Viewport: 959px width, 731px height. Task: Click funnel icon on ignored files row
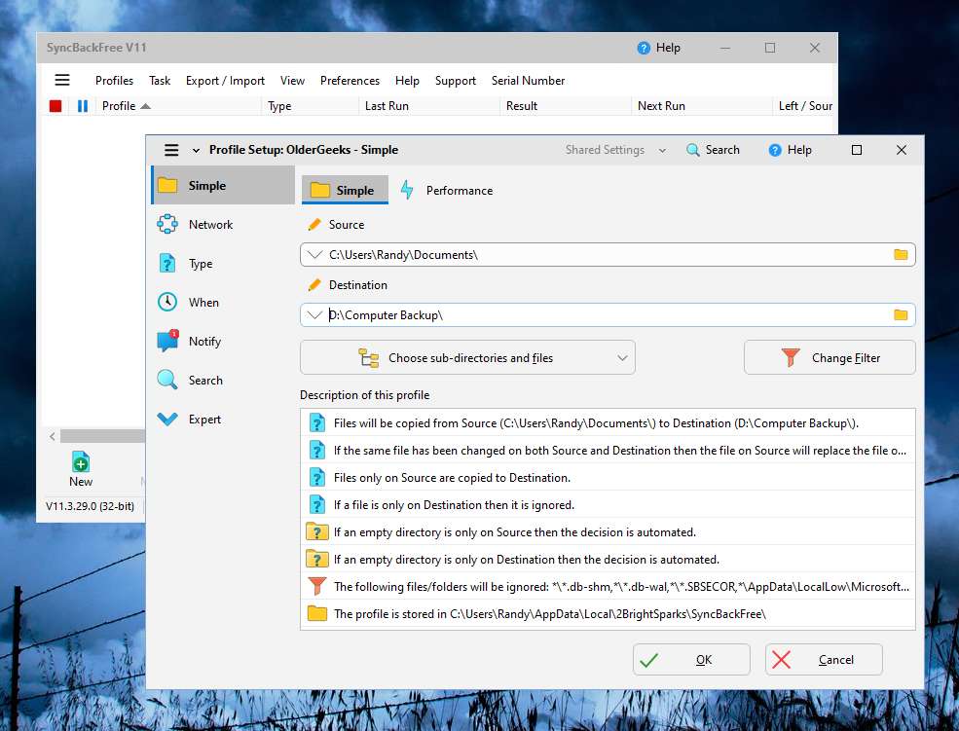coord(316,586)
